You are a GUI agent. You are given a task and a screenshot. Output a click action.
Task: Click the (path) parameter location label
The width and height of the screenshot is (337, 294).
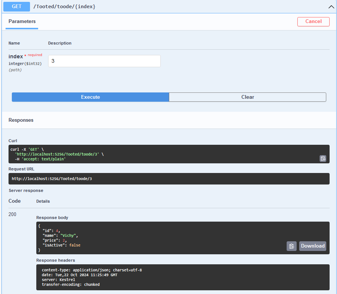15,70
